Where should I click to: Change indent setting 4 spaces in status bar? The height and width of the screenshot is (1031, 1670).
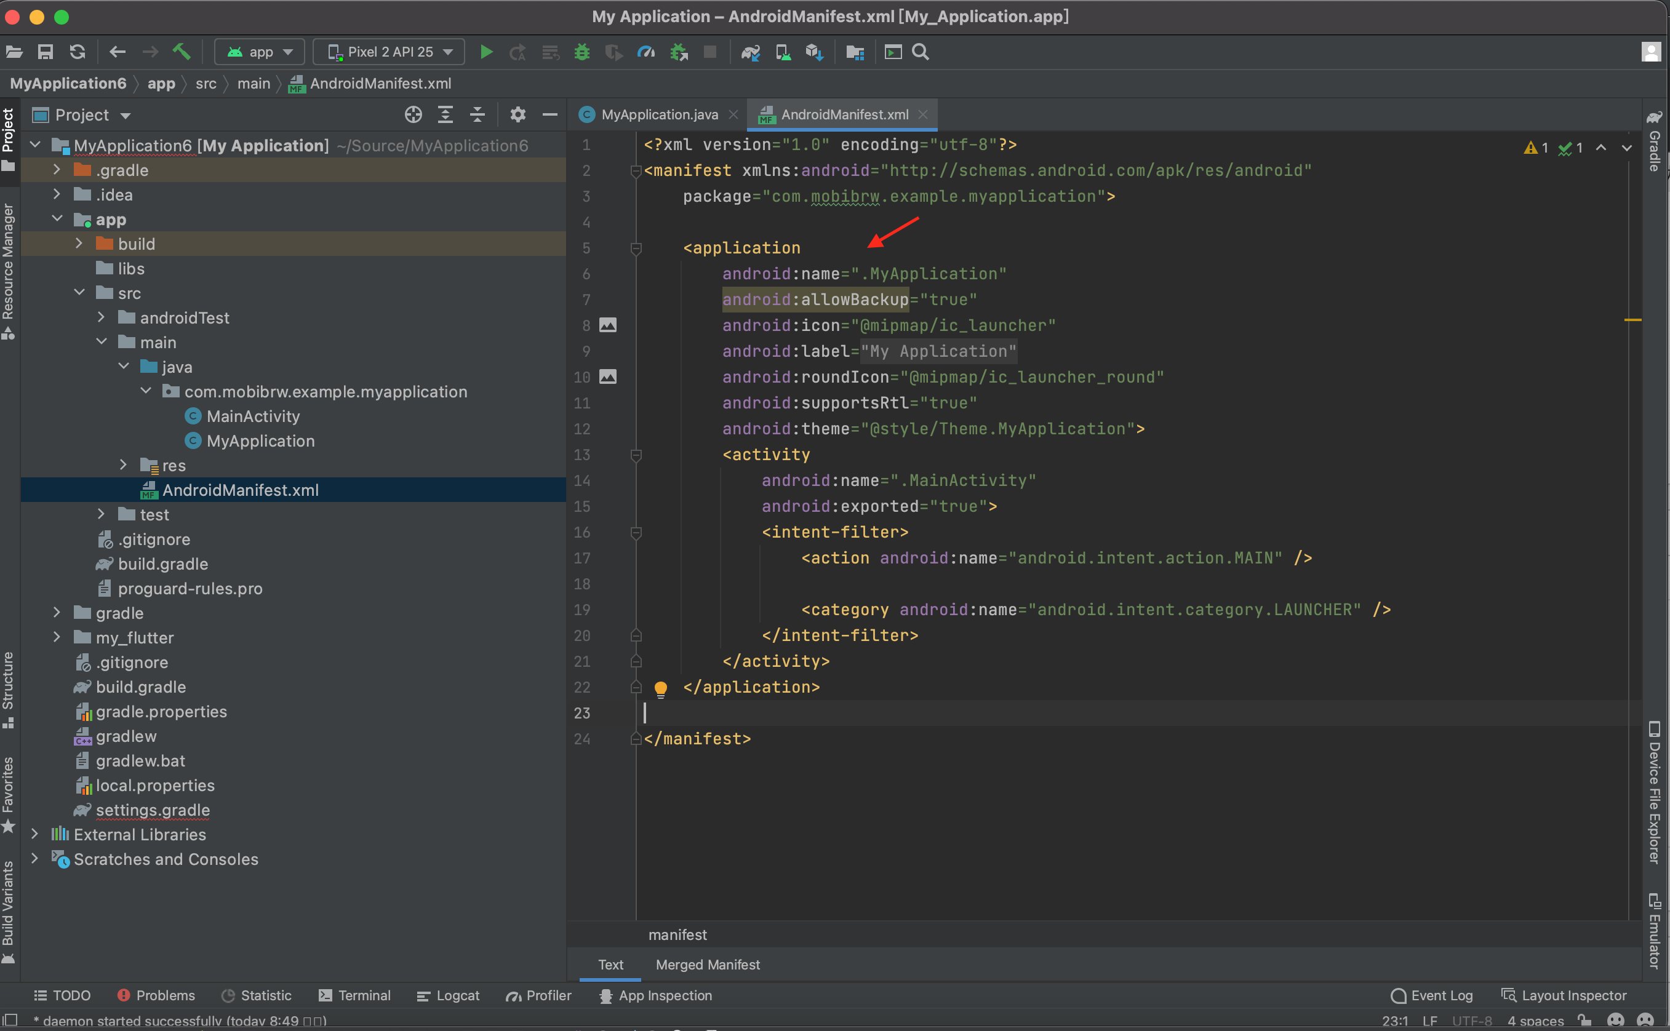pyautogui.click(x=1536, y=1021)
